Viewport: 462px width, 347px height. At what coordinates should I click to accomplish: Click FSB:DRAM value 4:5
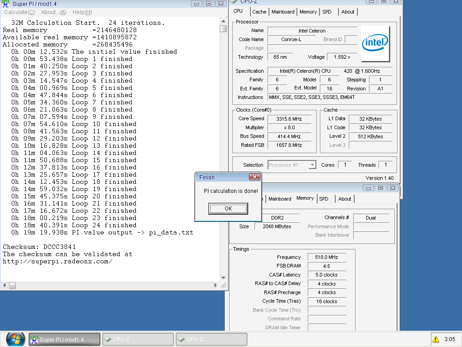point(327,266)
